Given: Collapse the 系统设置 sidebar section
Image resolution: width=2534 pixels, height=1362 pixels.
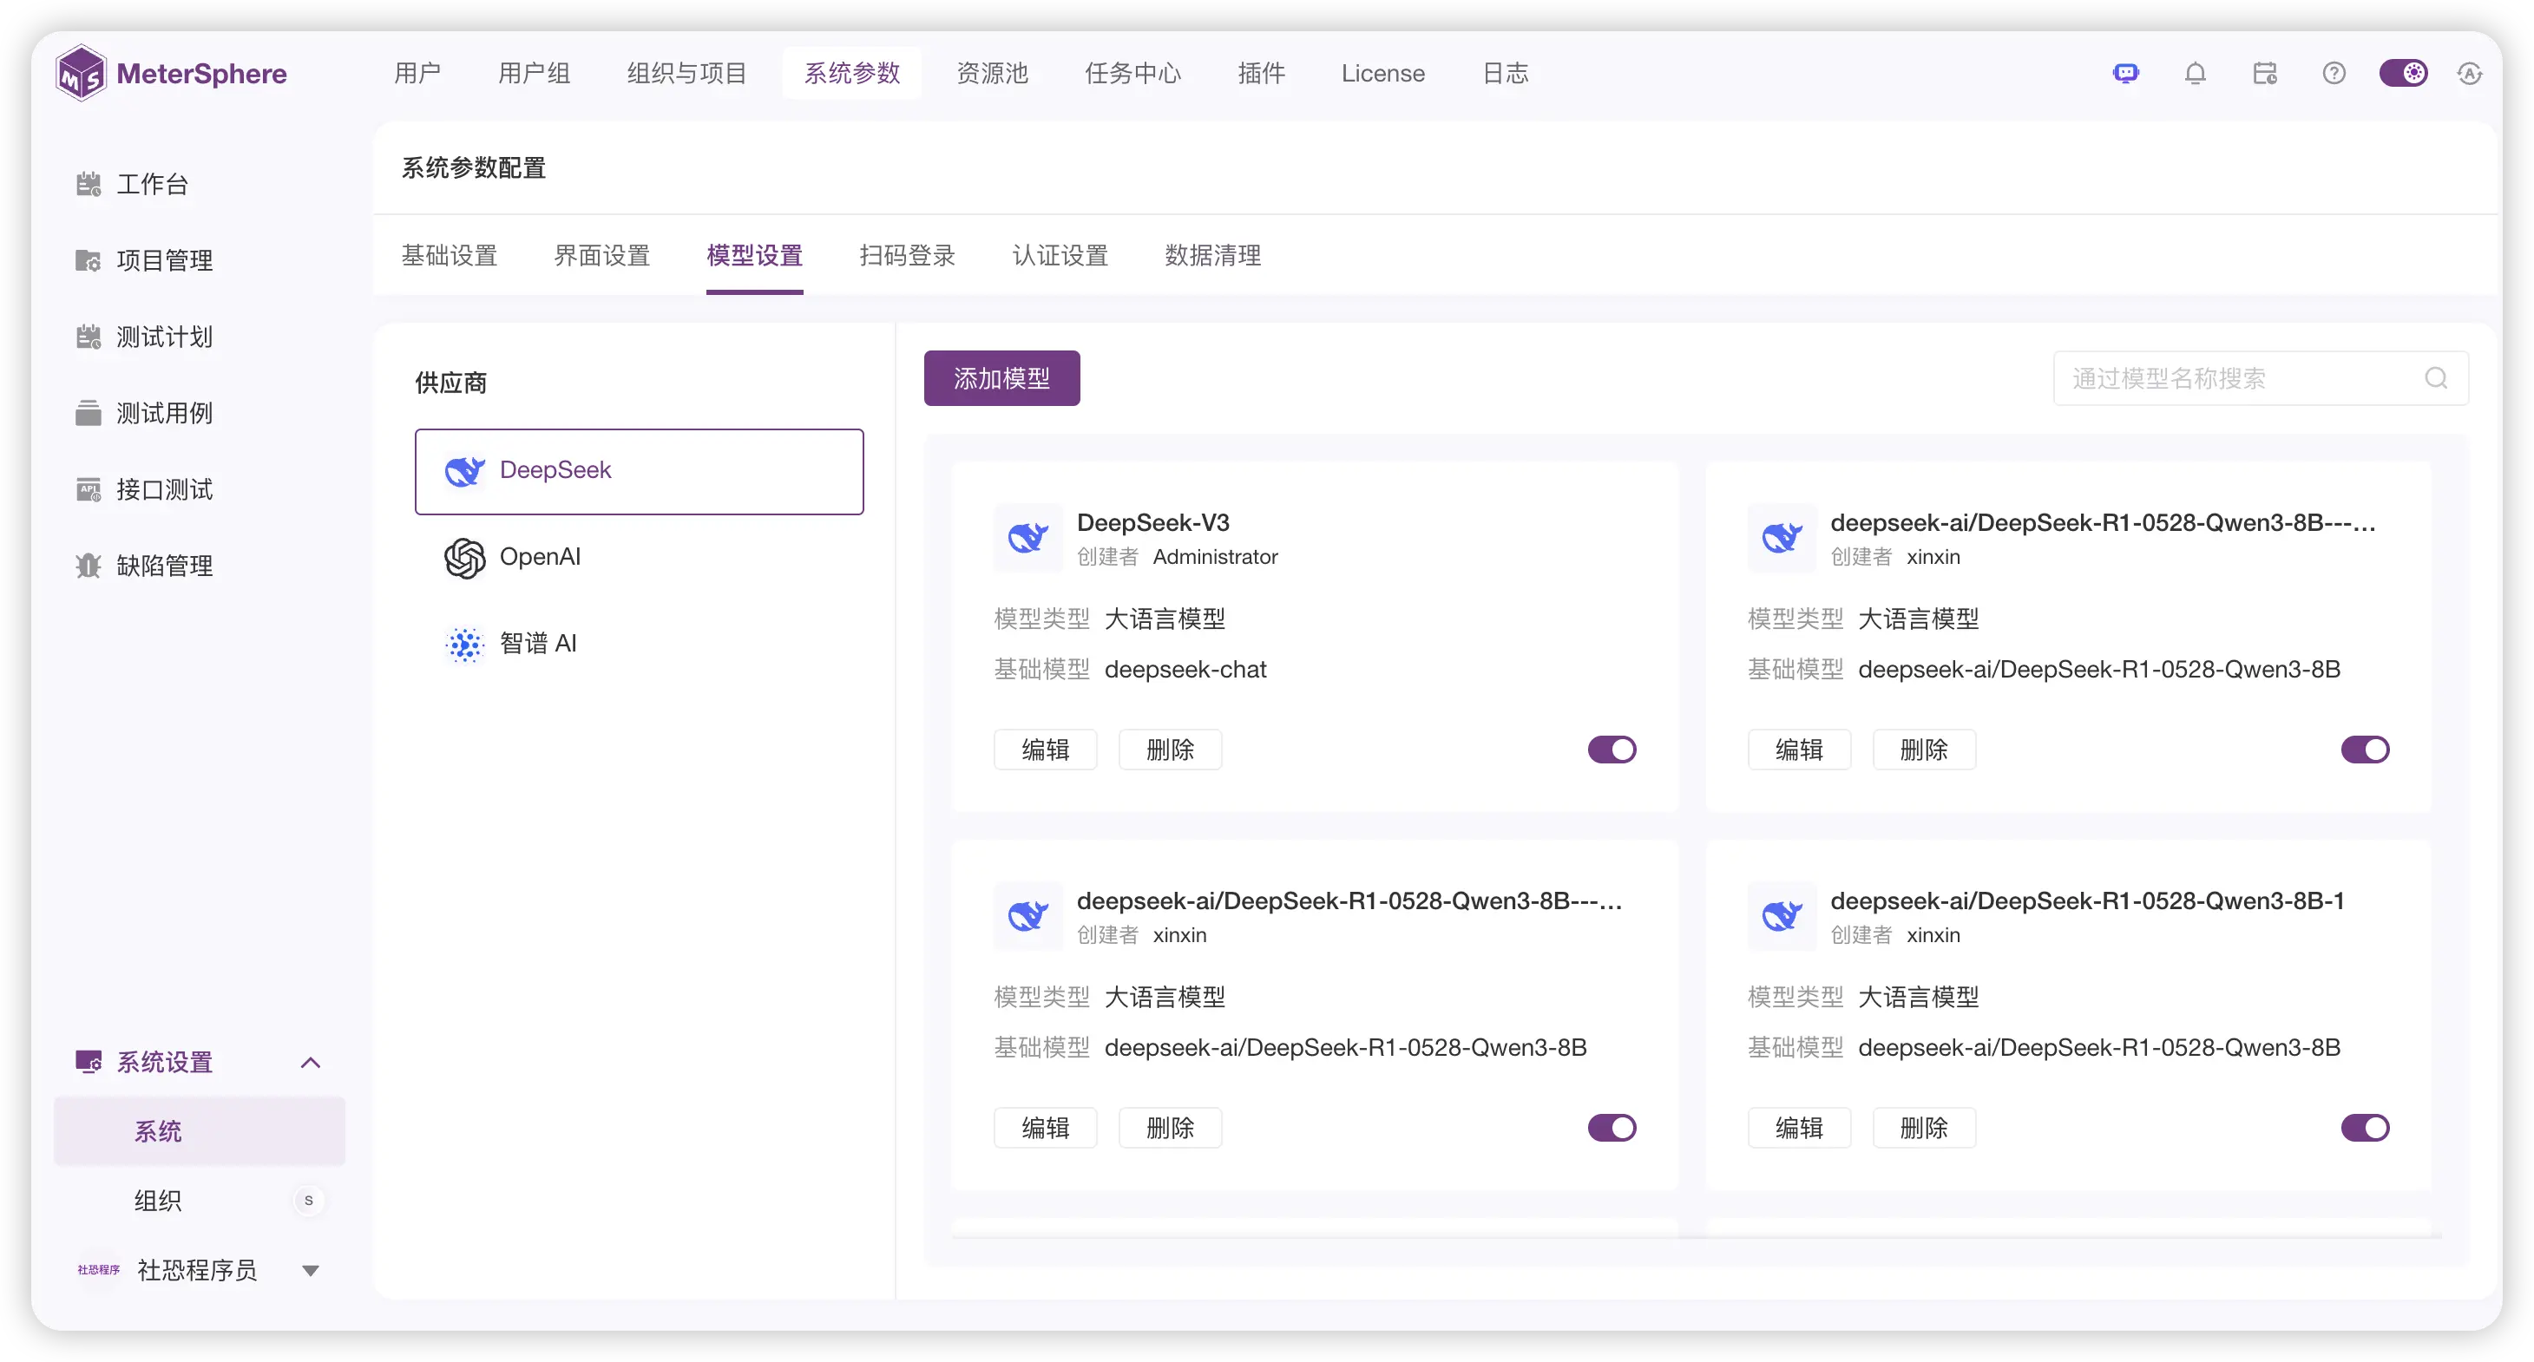Looking at the screenshot, I should [311, 1062].
